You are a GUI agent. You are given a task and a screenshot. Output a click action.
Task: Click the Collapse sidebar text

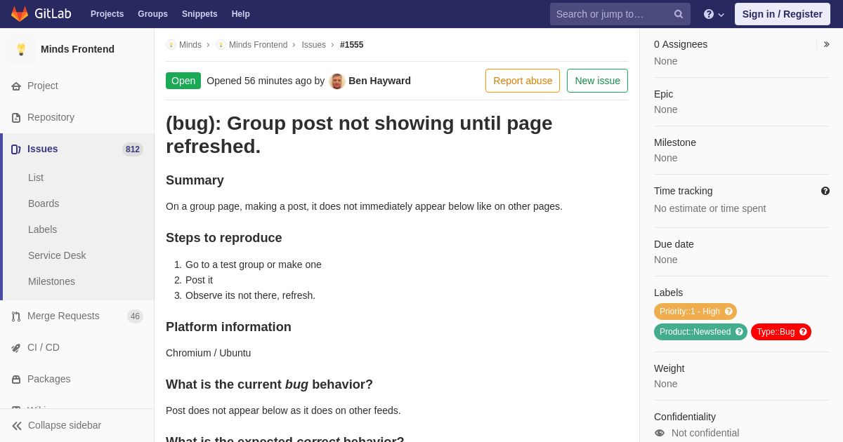[65, 425]
